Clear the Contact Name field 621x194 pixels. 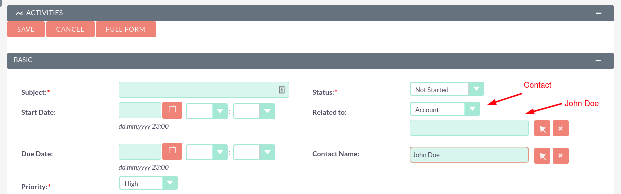[560, 156]
